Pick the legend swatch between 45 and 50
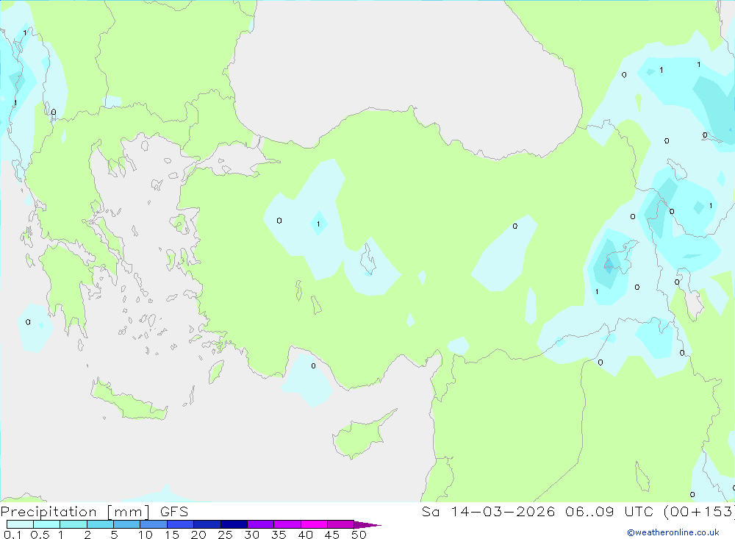This screenshot has width=735, height=539. [341, 524]
